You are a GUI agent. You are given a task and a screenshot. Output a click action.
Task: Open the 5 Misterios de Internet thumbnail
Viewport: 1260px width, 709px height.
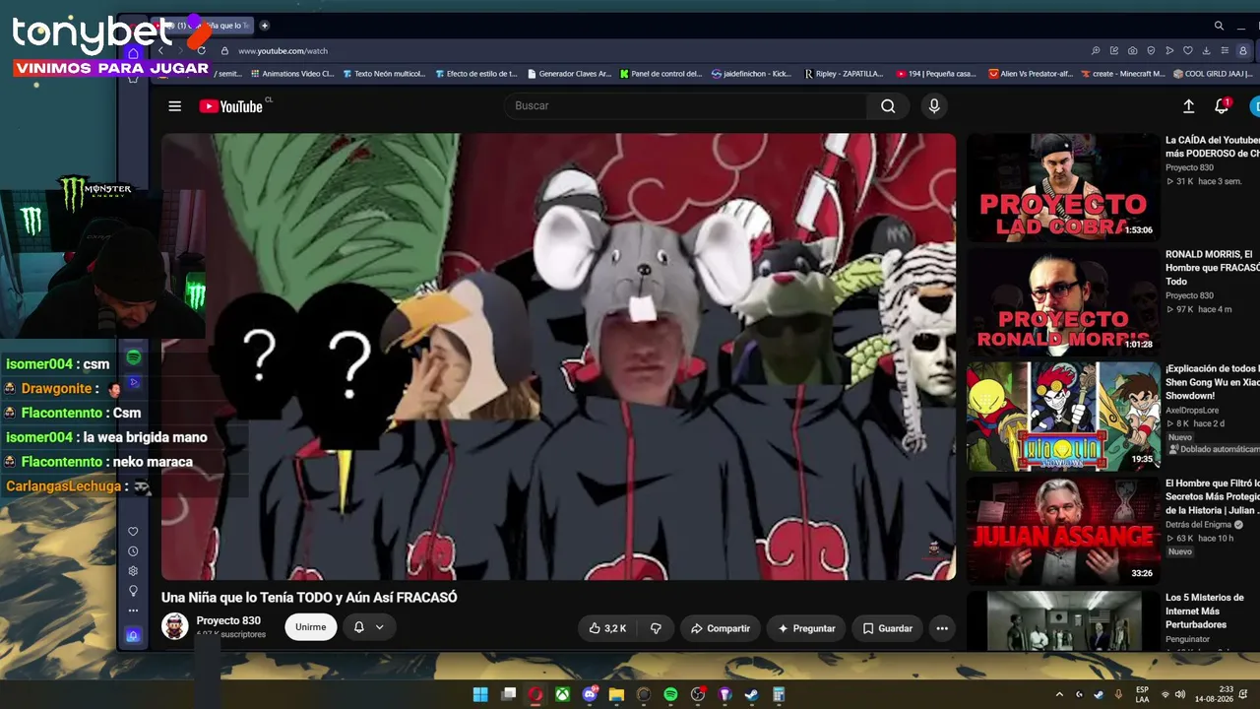(1063, 620)
